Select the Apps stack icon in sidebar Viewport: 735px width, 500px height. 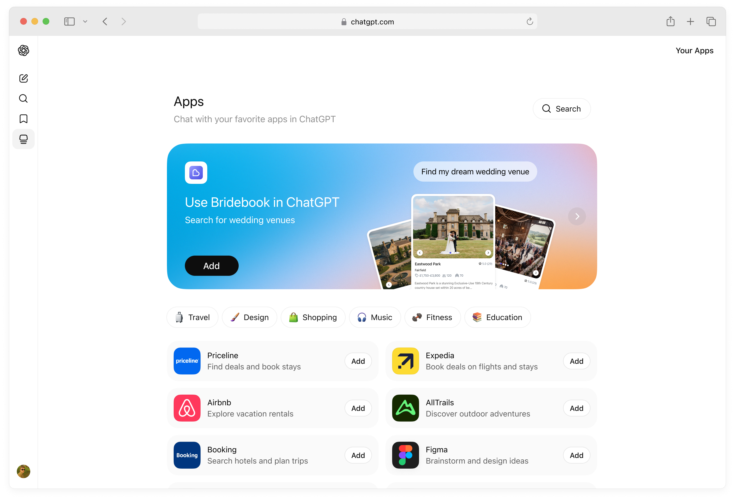24,139
